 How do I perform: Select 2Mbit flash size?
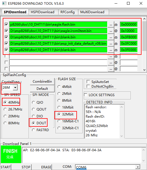click(x=65, y=93)
